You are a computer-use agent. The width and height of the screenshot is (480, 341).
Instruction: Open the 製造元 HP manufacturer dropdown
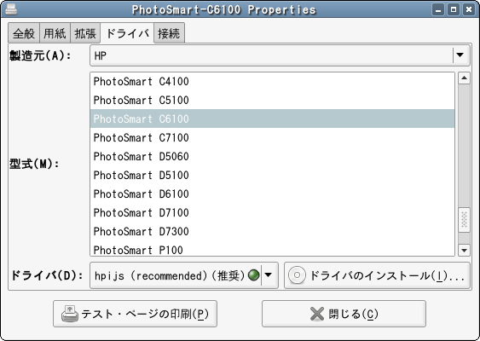click(280, 55)
